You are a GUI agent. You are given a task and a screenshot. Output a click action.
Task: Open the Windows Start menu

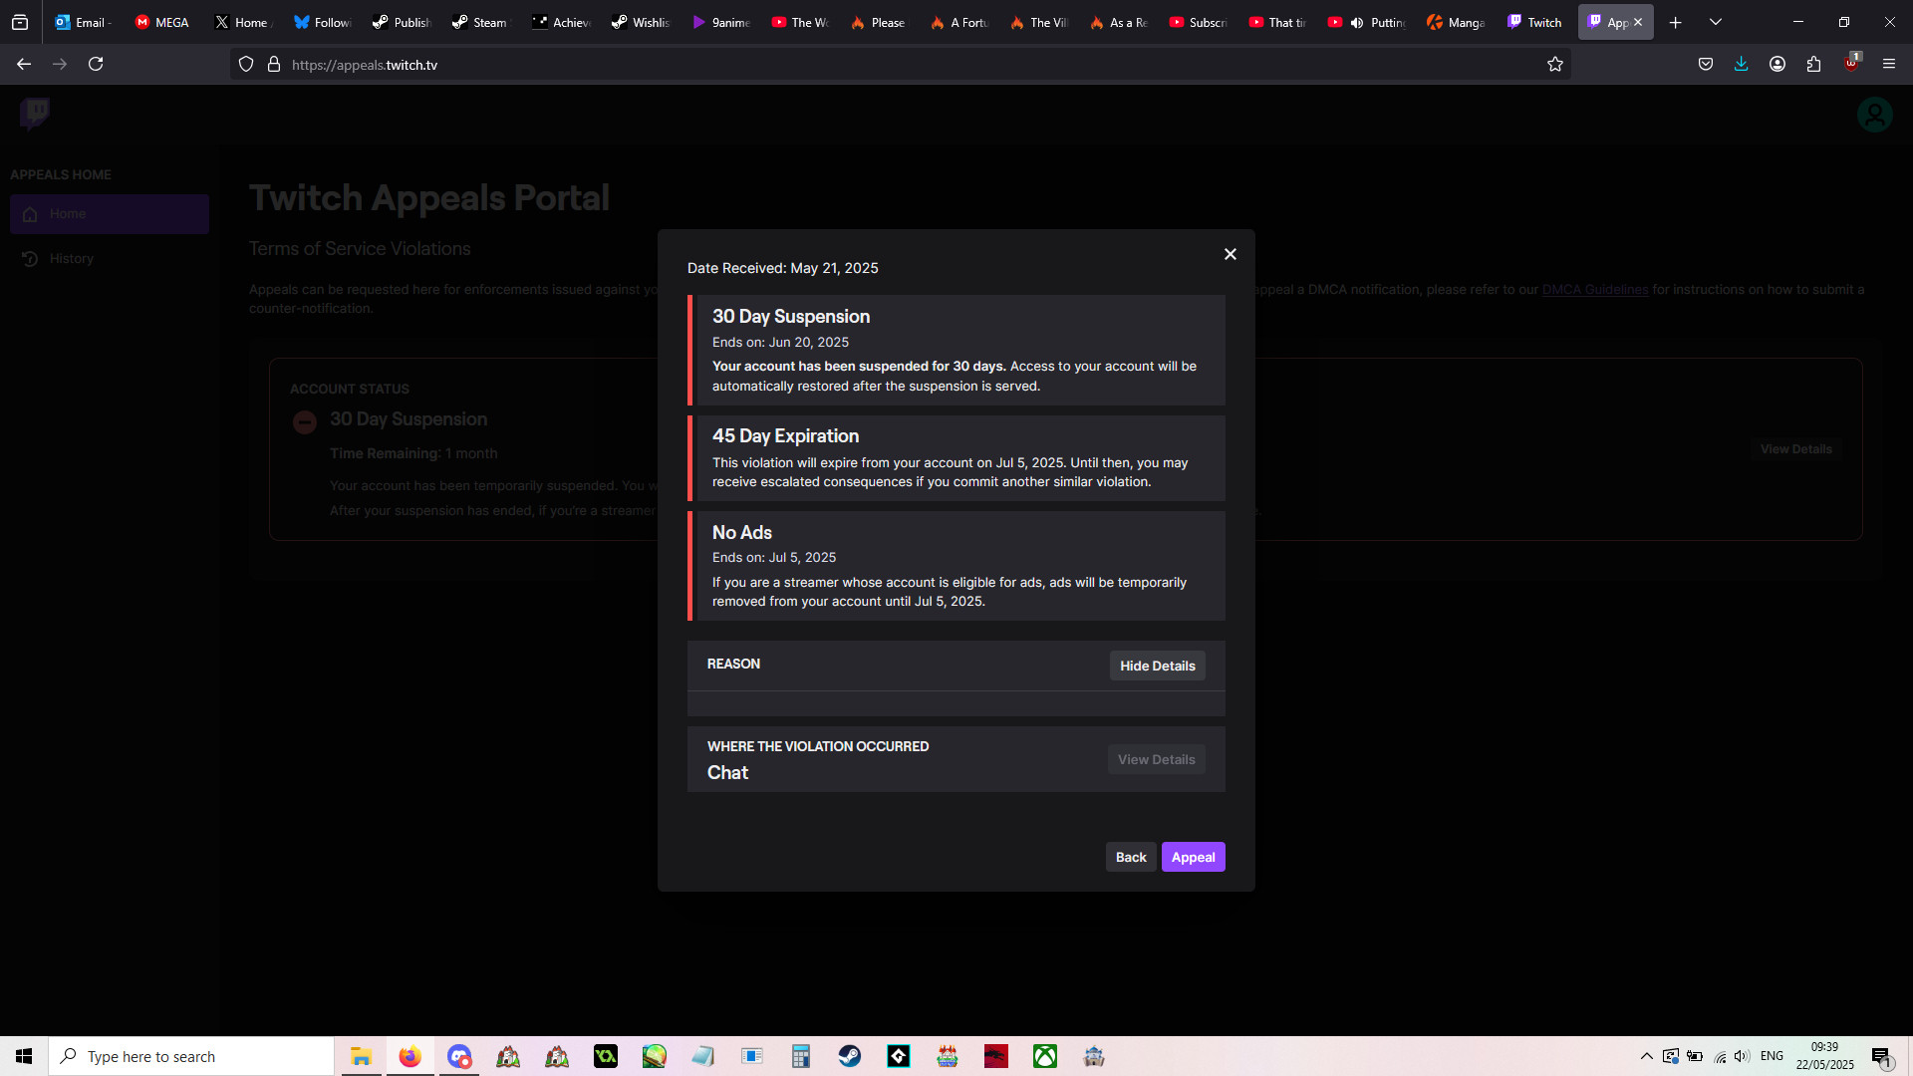(x=24, y=1056)
